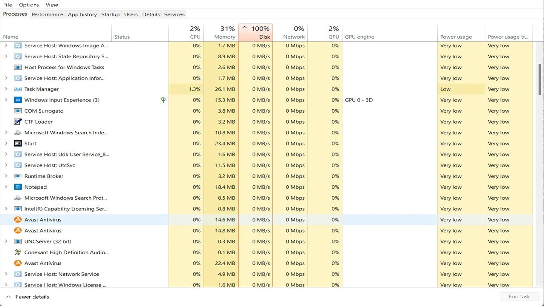Sort by the Power usage column header
The image size is (544, 306).
(x=461, y=32)
